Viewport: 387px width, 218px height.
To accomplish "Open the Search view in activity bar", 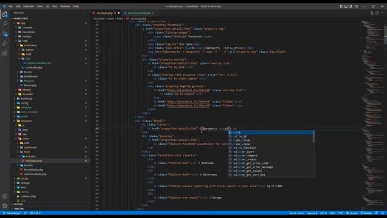I will 5,24.
